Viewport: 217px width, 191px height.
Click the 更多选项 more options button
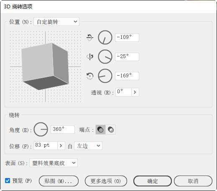106,181
